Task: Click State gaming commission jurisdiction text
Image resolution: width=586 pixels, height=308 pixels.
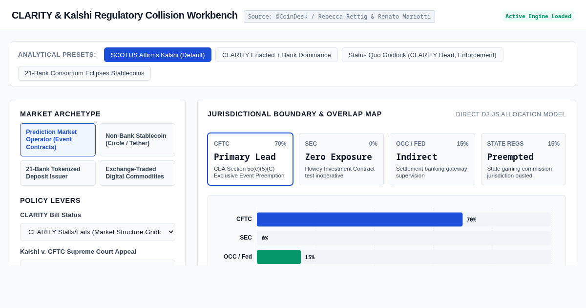Action: 520,172
